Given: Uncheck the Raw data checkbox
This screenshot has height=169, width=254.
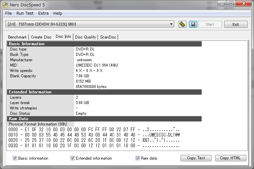Looking at the screenshot, I should tap(138, 158).
